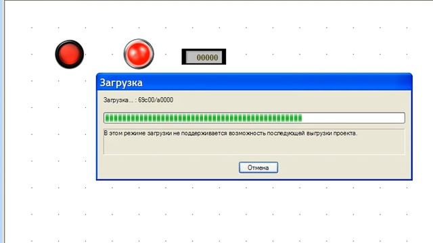The image size is (433, 243).
Task: Click the Отмена button in the dialog
Action: [x=258, y=167]
